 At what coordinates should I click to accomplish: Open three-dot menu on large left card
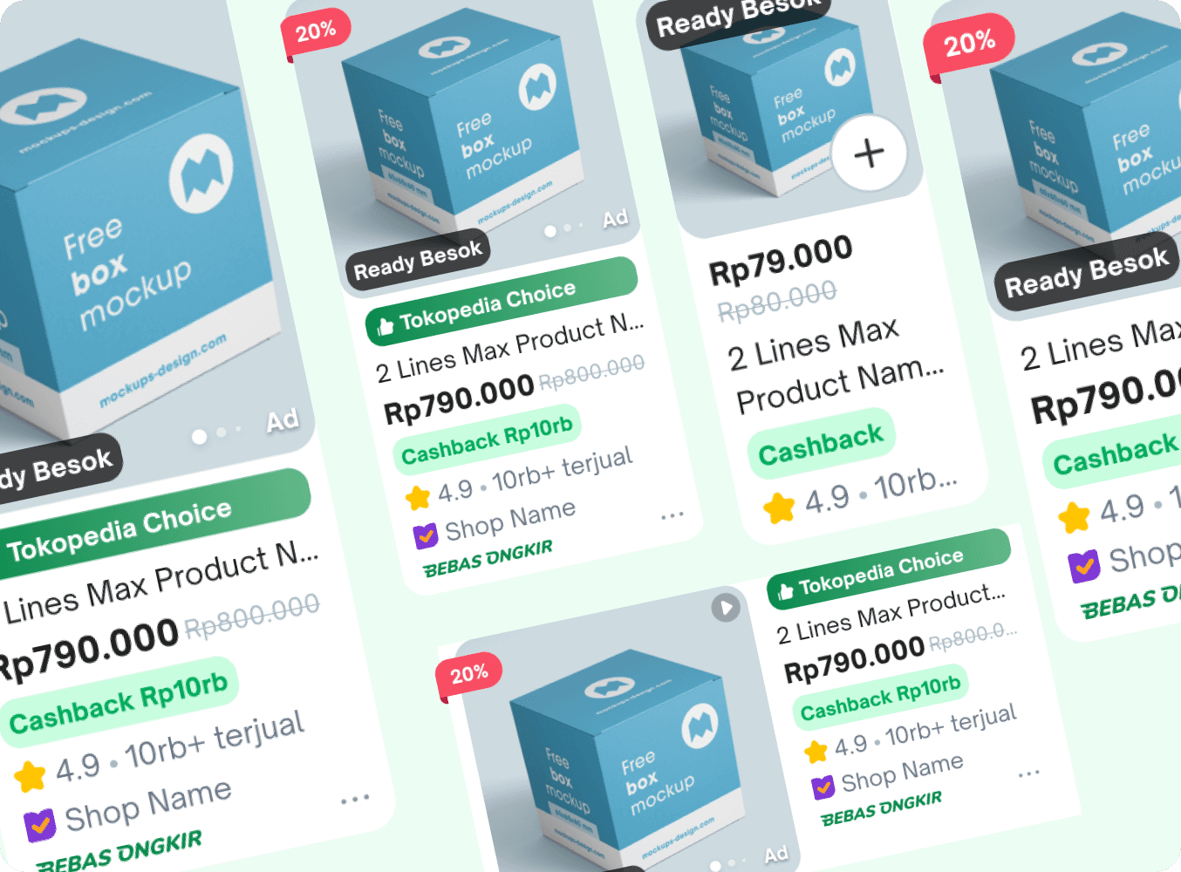(x=355, y=799)
